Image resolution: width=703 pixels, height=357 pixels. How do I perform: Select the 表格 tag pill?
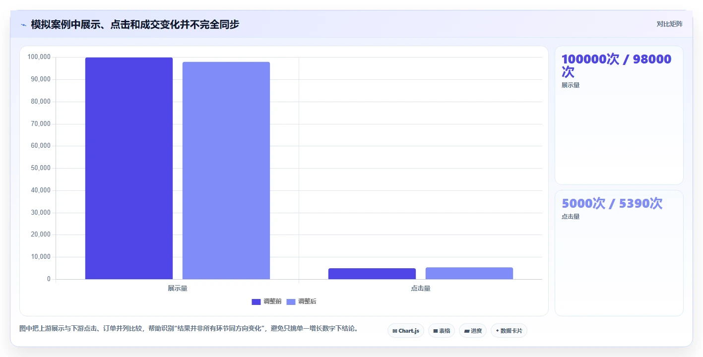coord(442,331)
